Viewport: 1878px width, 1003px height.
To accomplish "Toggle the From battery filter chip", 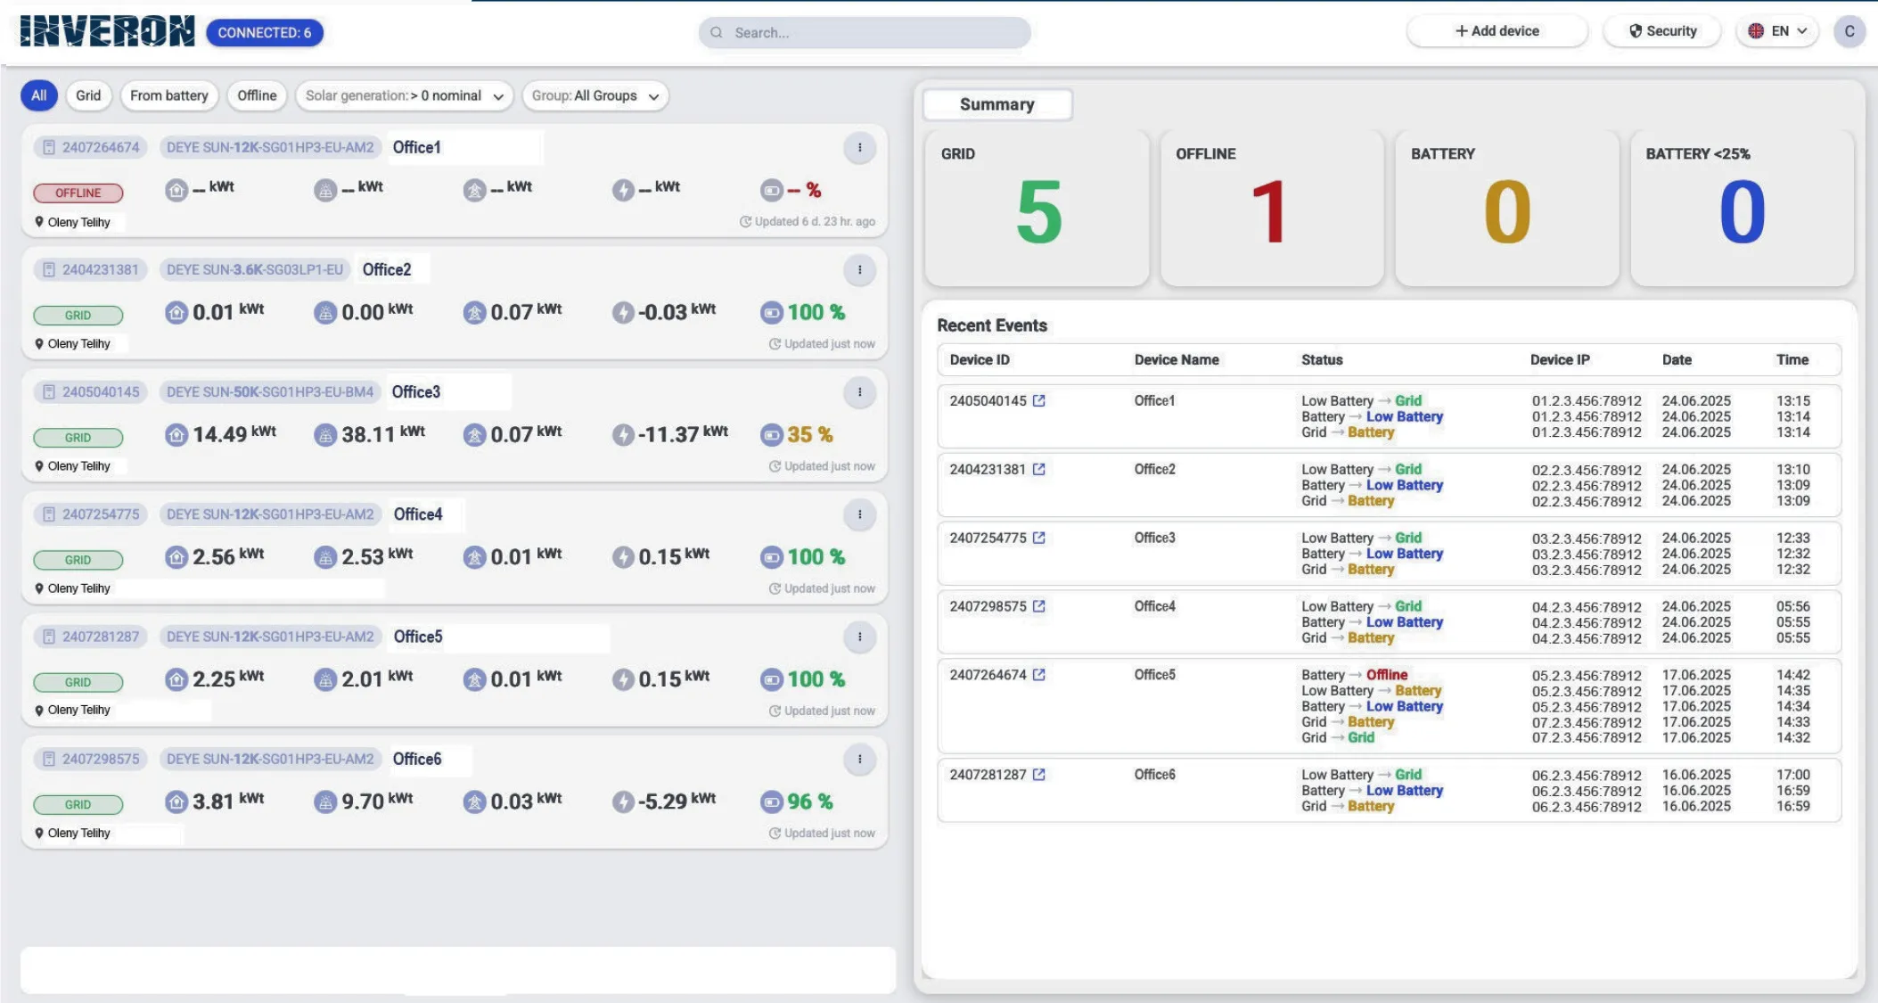I will 168,95.
